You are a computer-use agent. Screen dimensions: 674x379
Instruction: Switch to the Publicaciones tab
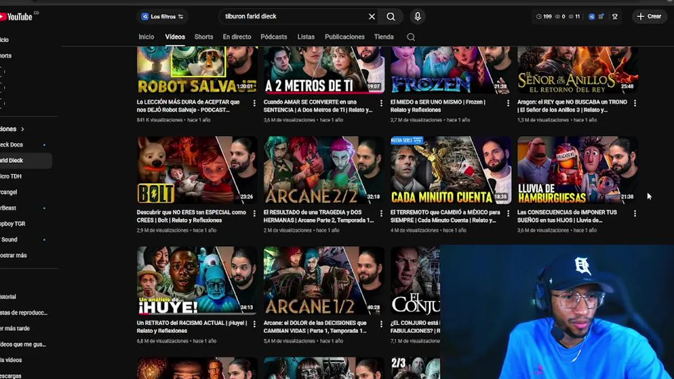tap(345, 37)
